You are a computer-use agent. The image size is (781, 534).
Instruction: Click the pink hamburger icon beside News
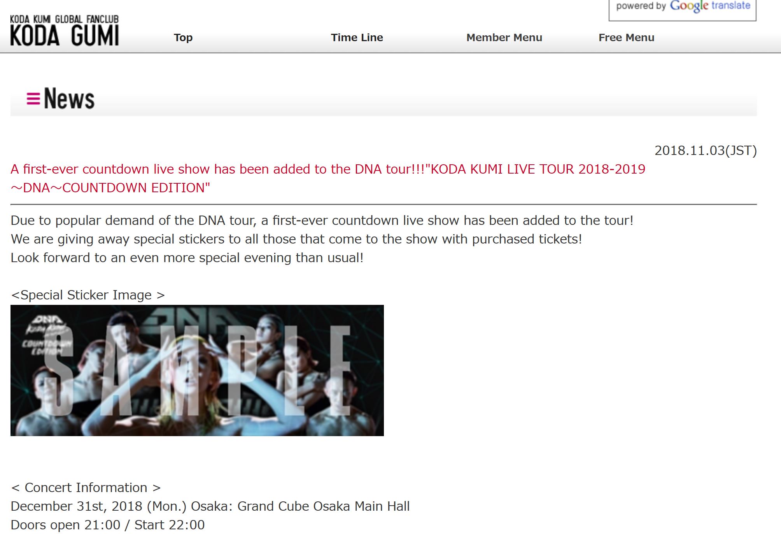click(x=33, y=99)
